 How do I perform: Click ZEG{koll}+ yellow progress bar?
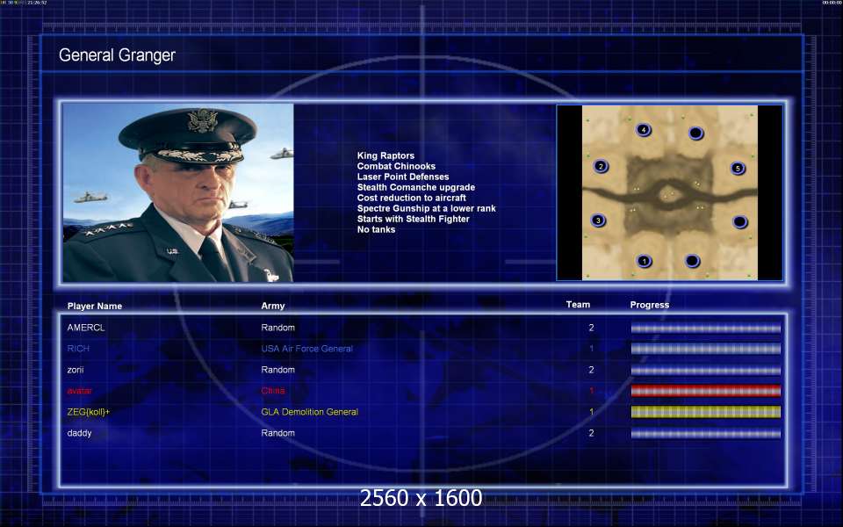coord(705,412)
